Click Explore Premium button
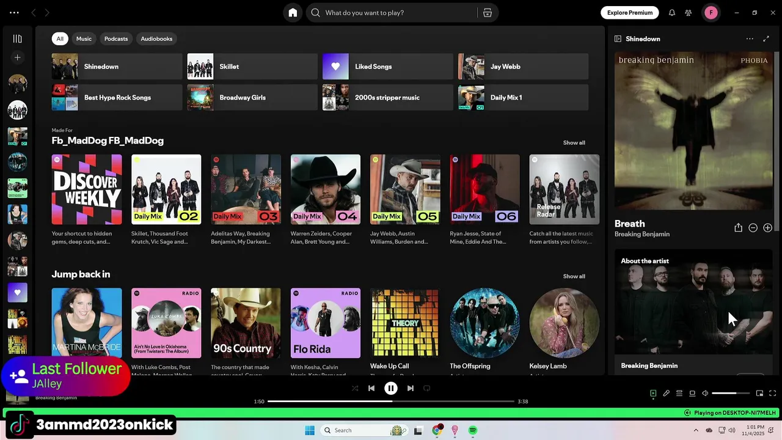782x440 pixels. tap(630, 13)
